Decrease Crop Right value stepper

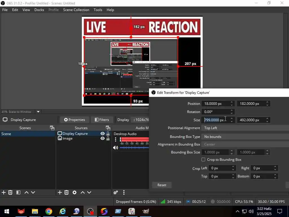coord(275,170)
